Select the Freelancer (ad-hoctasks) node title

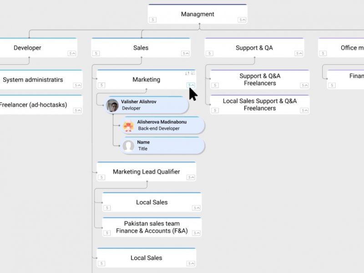click(33, 105)
